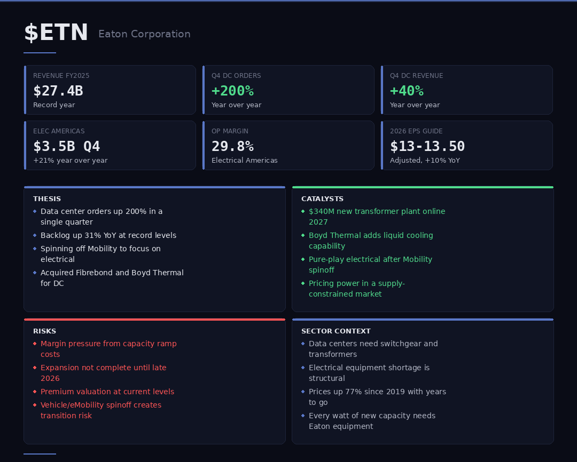577x462 pixels.
Task: Click the ELEC AMERICAS card label
Action: 59,131
